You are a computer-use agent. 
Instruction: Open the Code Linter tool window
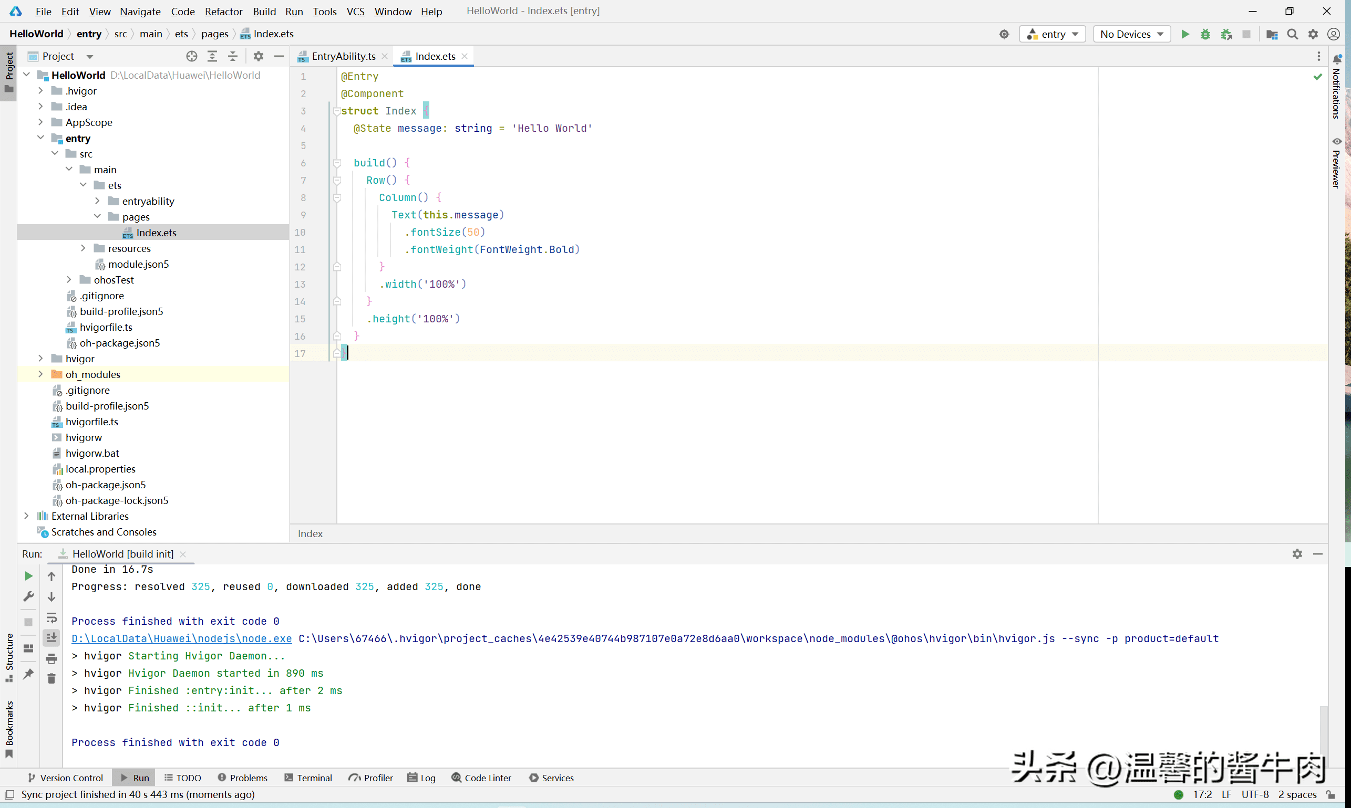pyautogui.click(x=481, y=778)
